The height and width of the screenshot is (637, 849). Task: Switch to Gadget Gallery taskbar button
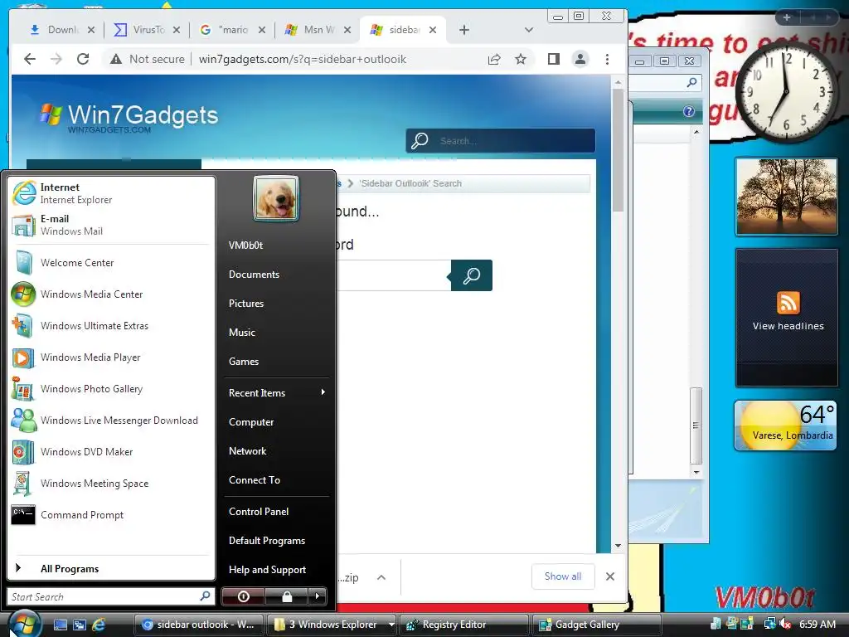[x=597, y=625]
